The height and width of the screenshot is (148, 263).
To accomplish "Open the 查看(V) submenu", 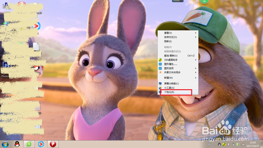I will point(178,33).
